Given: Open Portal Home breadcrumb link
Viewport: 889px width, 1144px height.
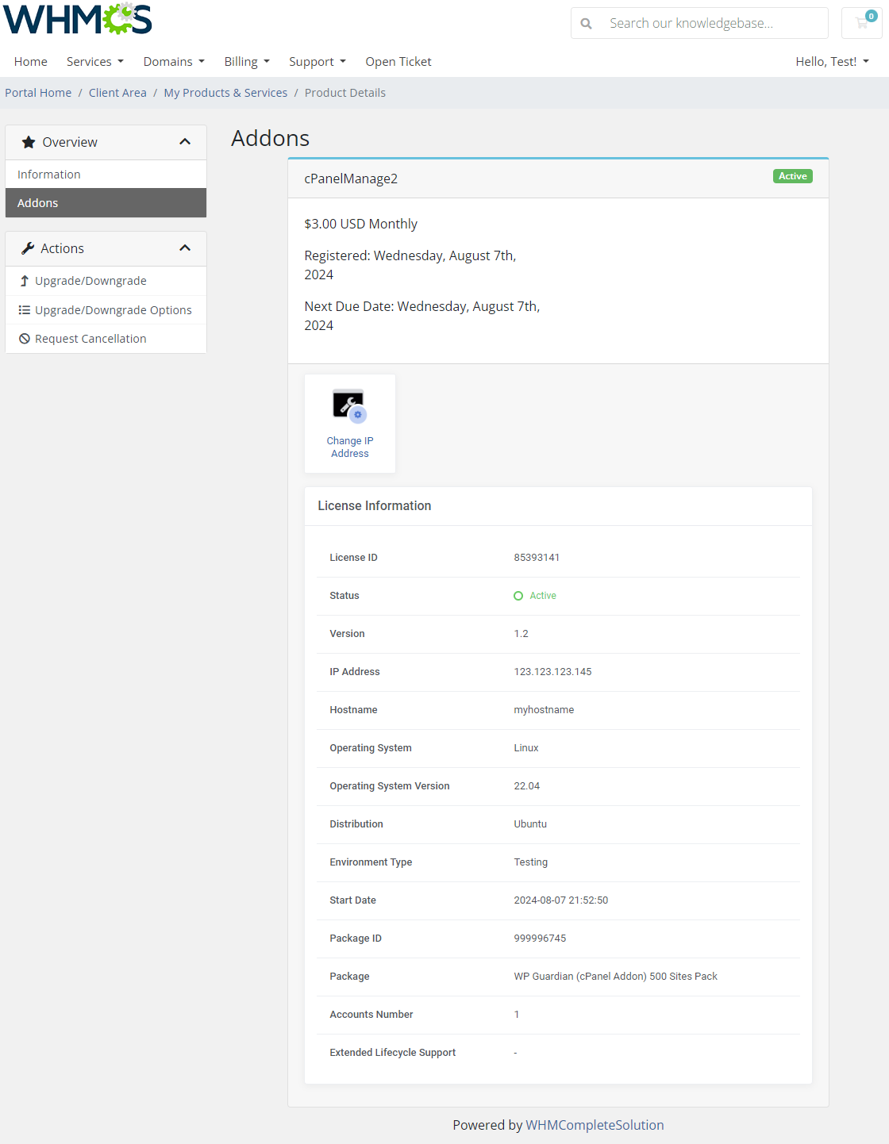Looking at the screenshot, I should (38, 93).
